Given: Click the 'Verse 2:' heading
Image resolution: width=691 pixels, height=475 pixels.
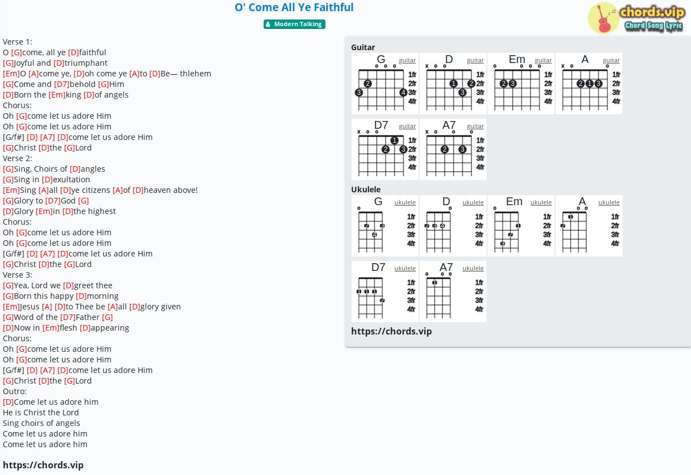Looking at the screenshot, I should coord(17,158).
